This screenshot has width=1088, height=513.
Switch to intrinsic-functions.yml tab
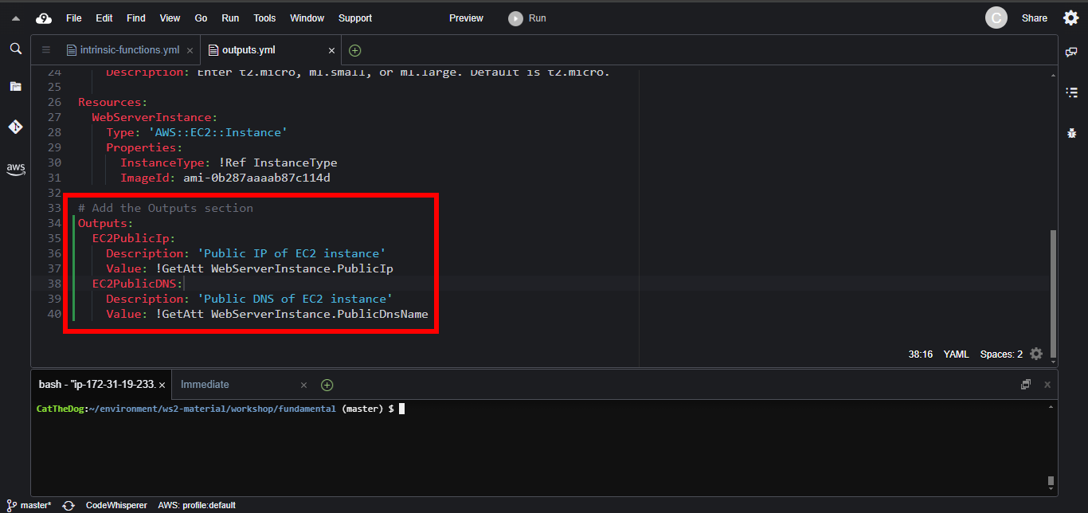(x=129, y=50)
